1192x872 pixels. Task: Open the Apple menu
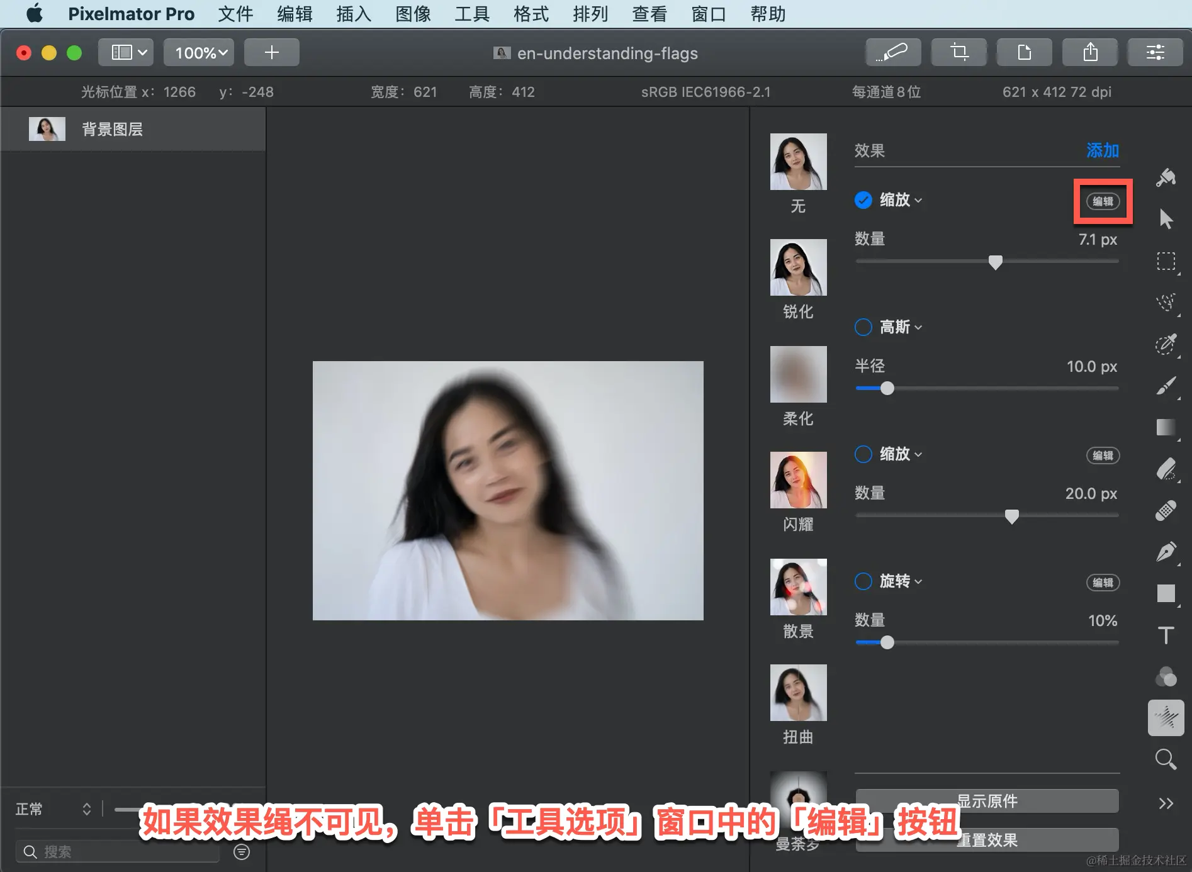pos(35,14)
